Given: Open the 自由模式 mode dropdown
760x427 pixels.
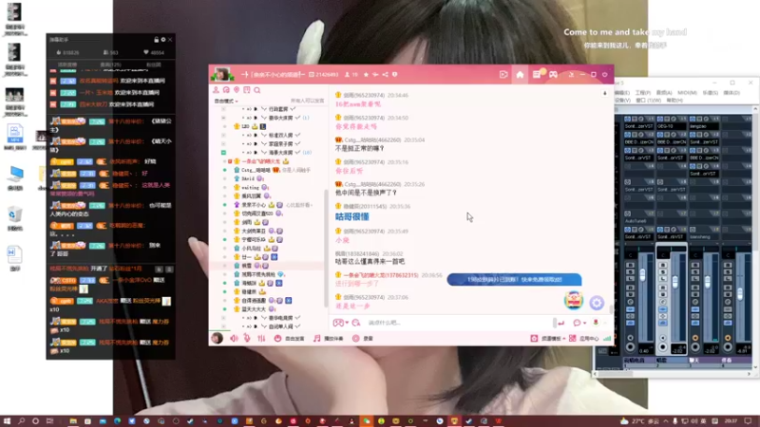Looking at the screenshot, I should coord(226,102).
